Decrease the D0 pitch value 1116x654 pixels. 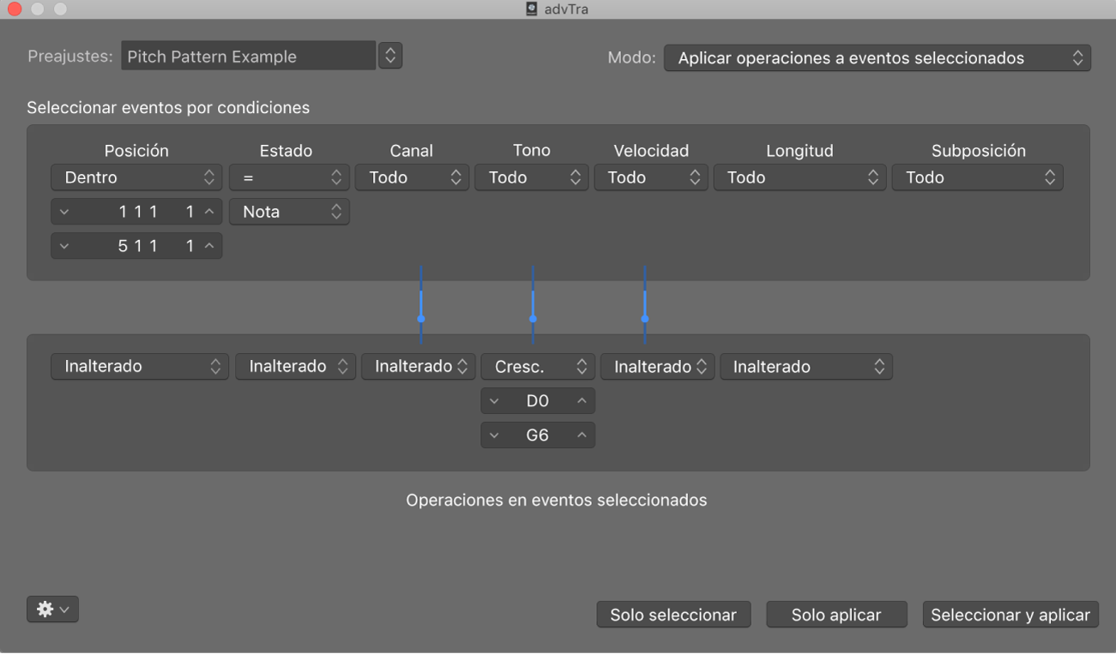[494, 400]
